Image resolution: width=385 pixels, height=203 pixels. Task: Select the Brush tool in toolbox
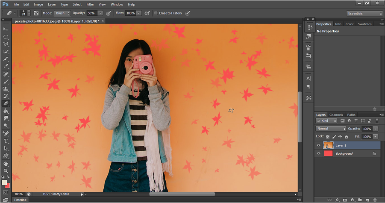[6, 81]
